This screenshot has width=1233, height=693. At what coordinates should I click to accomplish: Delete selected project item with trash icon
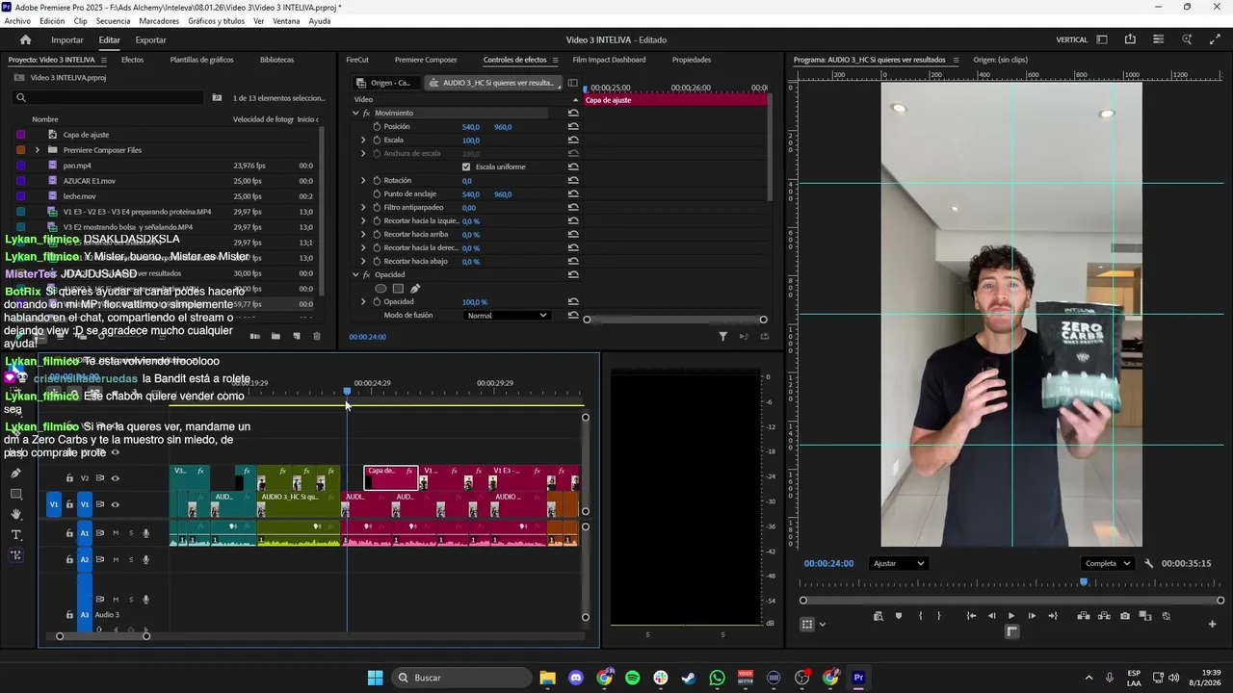(317, 336)
